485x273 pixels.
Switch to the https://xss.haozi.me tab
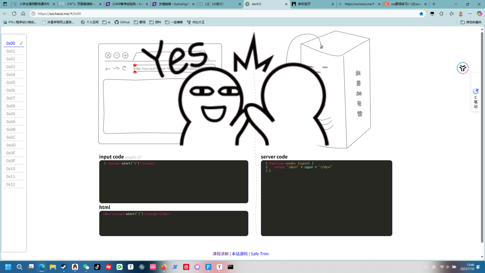(360, 4)
